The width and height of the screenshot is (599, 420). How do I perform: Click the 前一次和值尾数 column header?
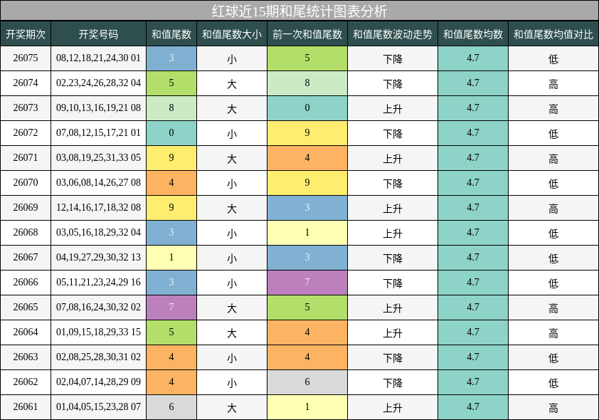click(307, 34)
